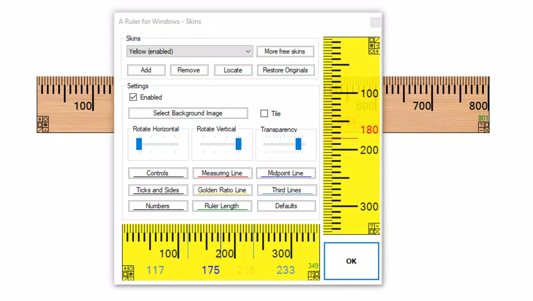Click the circle icon on the wooden ruler's left end
This screenshot has width=533, height=301.
pyautogui.click(x=45, y=119)
